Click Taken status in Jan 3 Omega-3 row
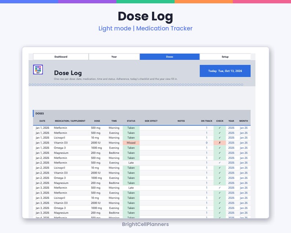The width and height of the screenshot is (291, 233). [x=131, y=208]
